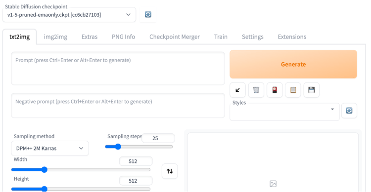Open the Stable Diffusion checkpoint dropdown

(69, 15)
